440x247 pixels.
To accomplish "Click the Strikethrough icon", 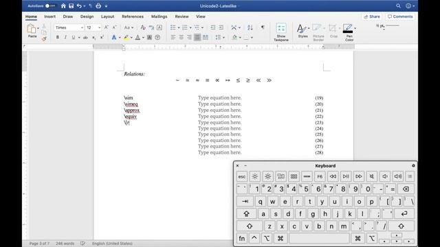I will [x=85, y=37].
